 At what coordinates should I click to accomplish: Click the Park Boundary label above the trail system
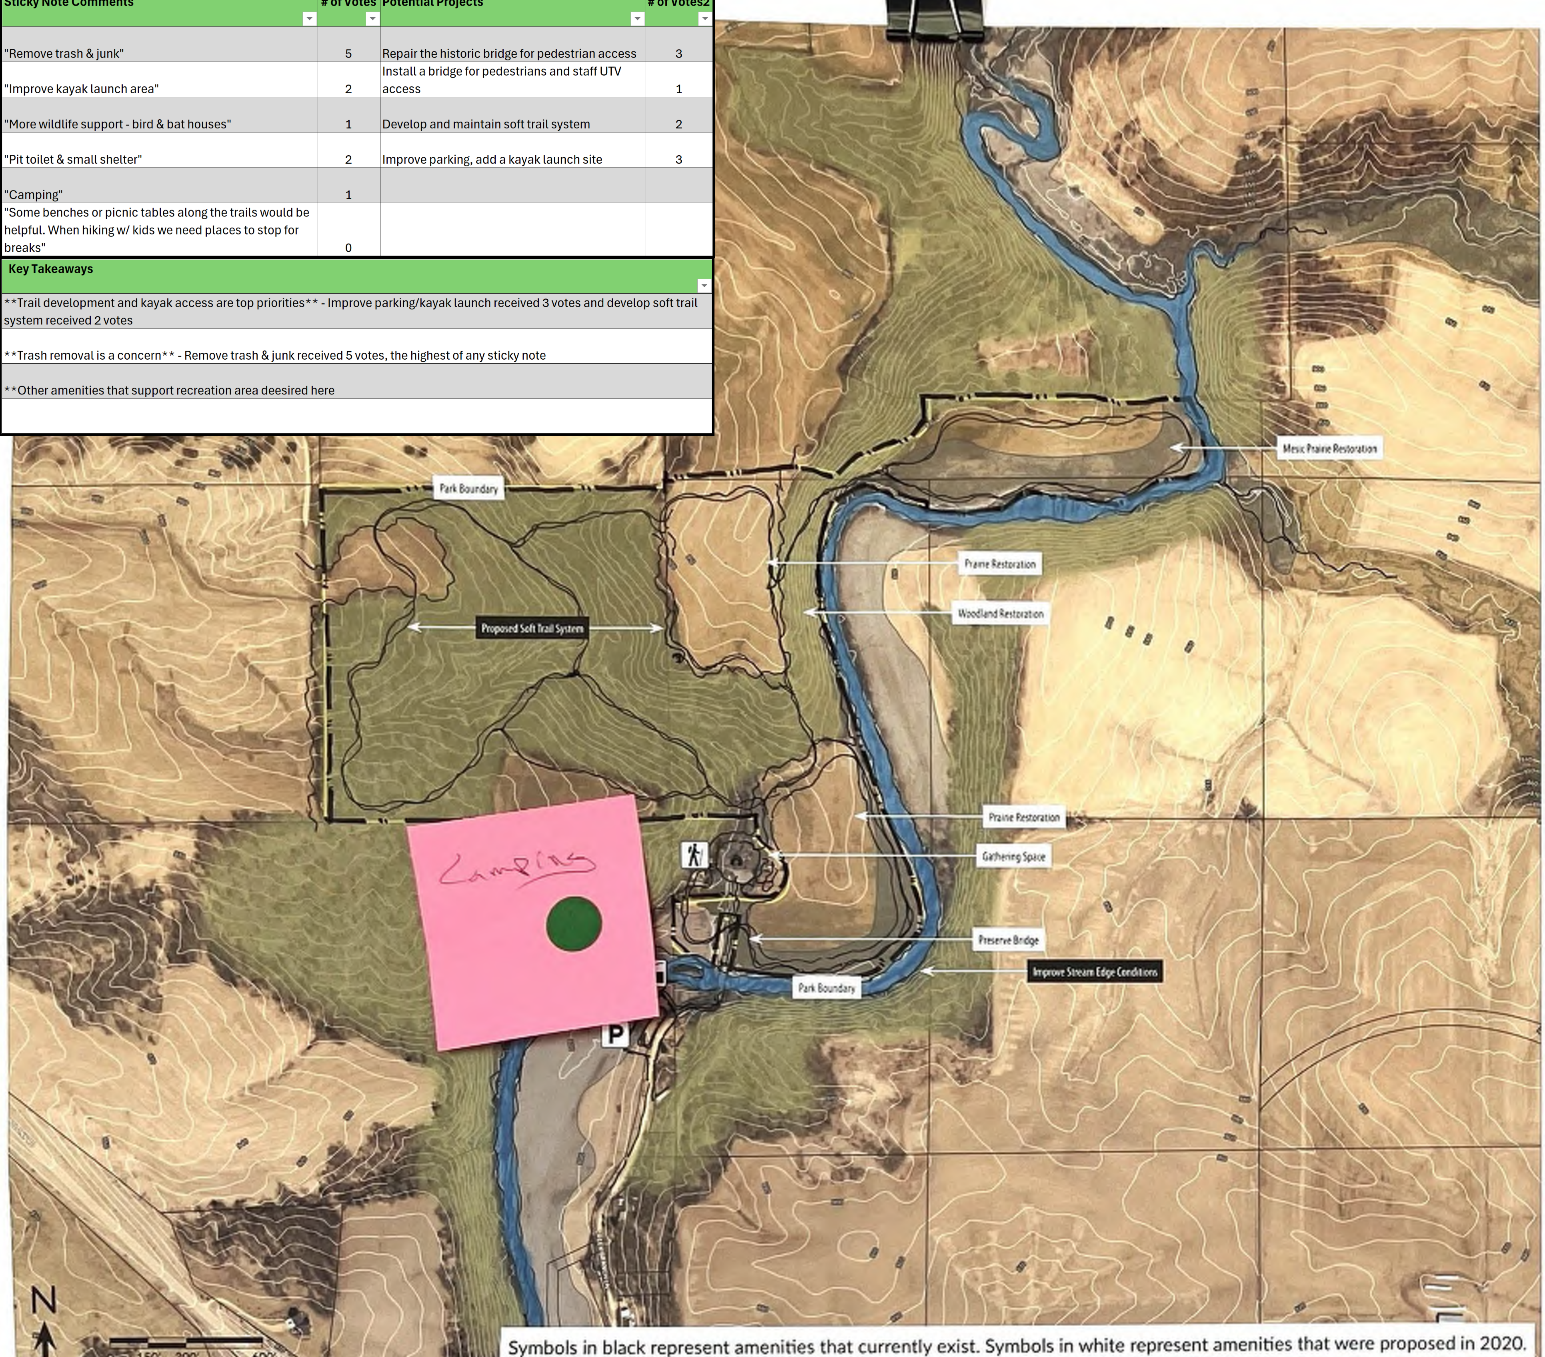click(468, 488)
